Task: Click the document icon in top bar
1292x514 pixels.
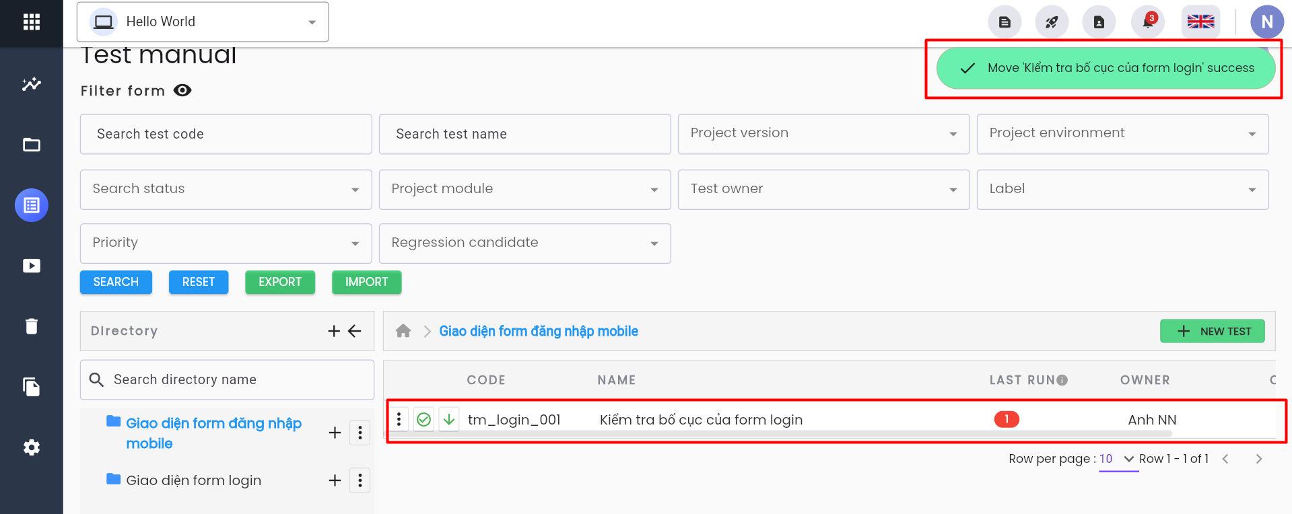Action: (x=1005, y=22)
